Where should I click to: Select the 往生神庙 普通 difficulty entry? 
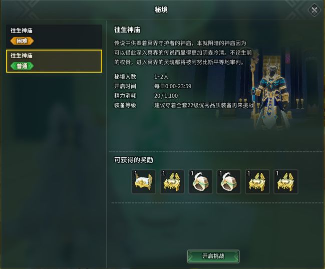[54, 61]
